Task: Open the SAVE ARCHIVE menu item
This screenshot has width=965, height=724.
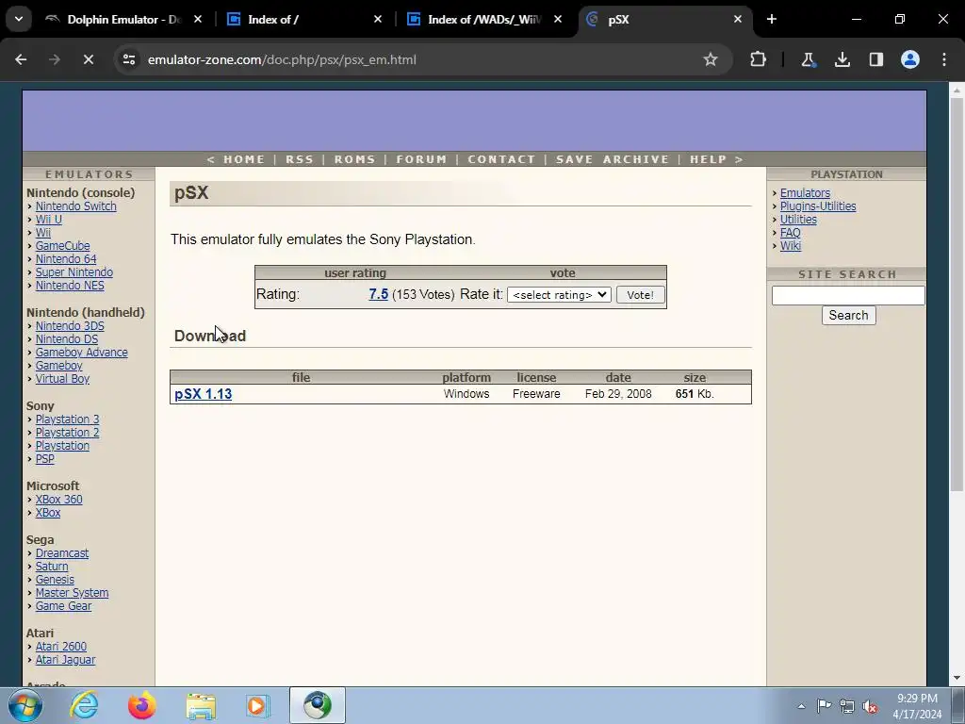Action: click(613, 159)
